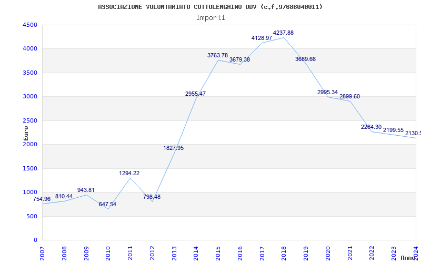This screenshot has height=263, width=421.
Task: Select the 1294.22 data label
Action: pos(129,174)
